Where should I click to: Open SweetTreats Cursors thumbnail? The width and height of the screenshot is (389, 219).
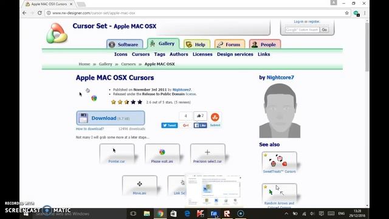pyautogui.click(x=280, y=162)
